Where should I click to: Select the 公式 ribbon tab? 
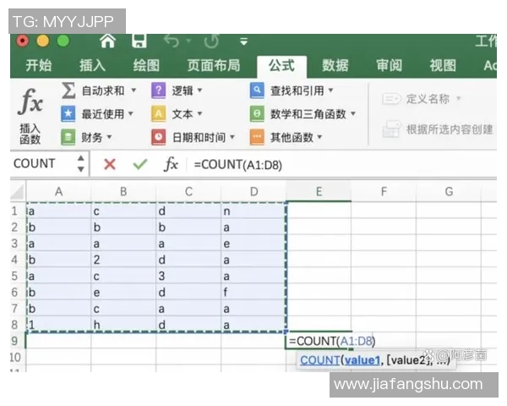click(281, 66)
